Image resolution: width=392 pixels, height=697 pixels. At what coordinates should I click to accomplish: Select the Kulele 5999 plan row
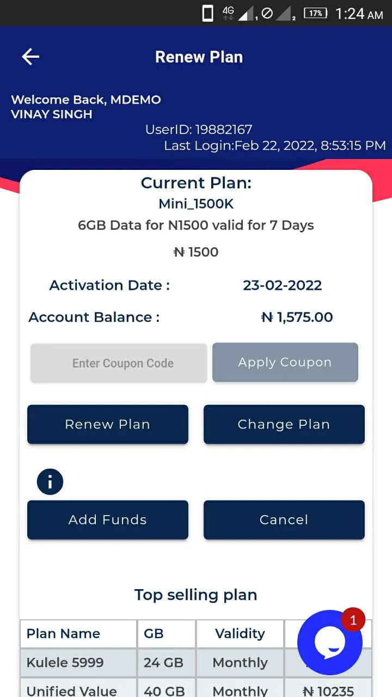(196, 663)
